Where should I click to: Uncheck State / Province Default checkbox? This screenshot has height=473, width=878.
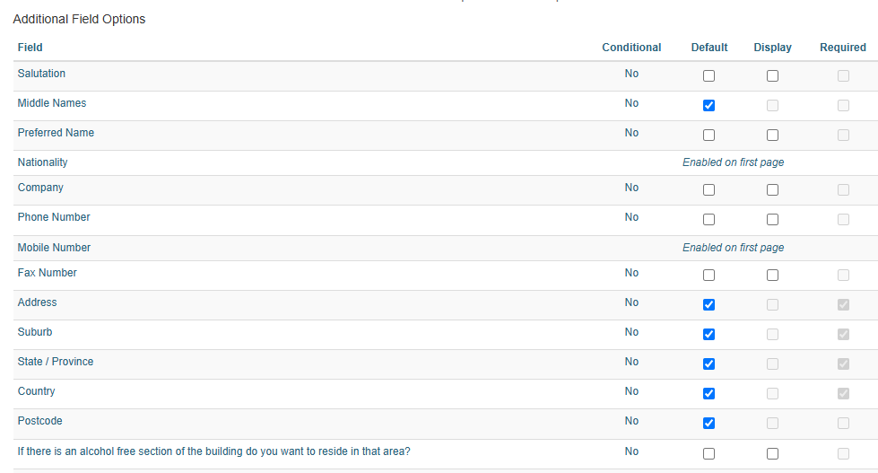(708, 364)
